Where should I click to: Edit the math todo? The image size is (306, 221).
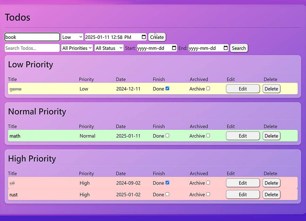tap(243, 136)
